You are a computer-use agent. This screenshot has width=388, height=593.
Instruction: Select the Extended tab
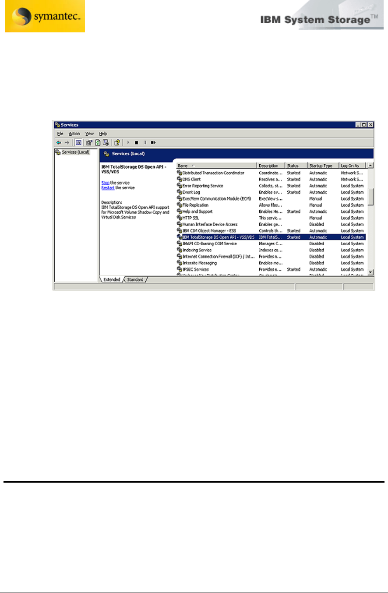(112, 279)
